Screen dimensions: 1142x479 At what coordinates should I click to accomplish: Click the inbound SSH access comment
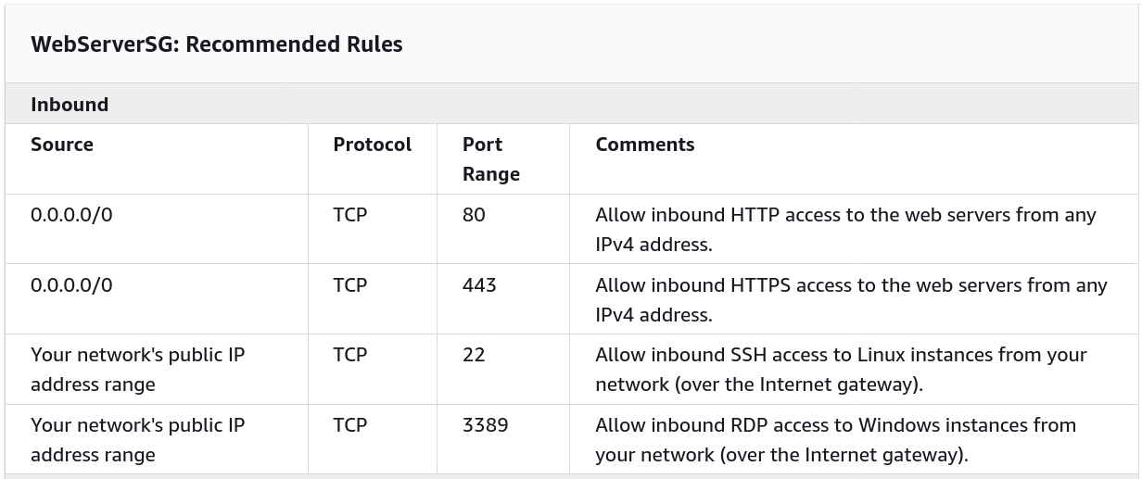click(x=841, y=369)
